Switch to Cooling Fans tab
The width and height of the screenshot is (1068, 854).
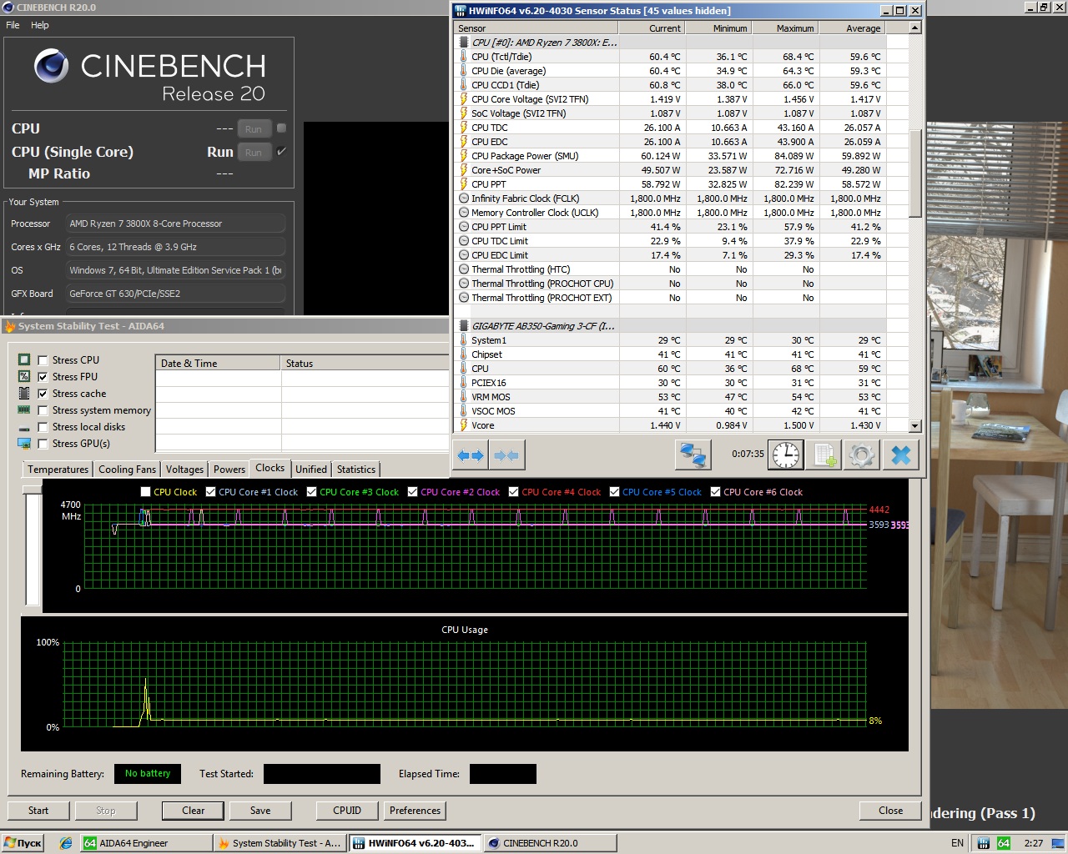[127, 470]
